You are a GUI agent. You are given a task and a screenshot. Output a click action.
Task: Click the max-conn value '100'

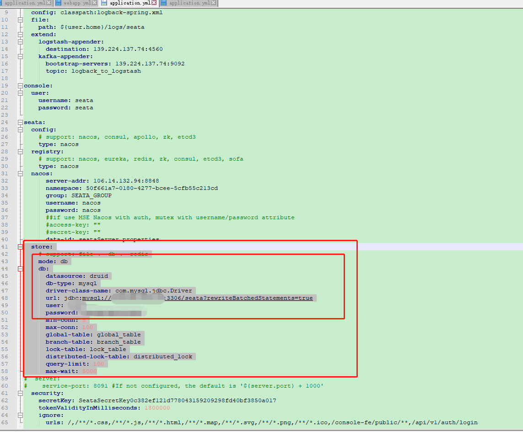pos(88,327)
